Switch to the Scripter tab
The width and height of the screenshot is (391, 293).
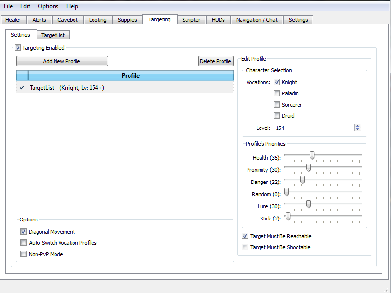[x=191, y=20]
